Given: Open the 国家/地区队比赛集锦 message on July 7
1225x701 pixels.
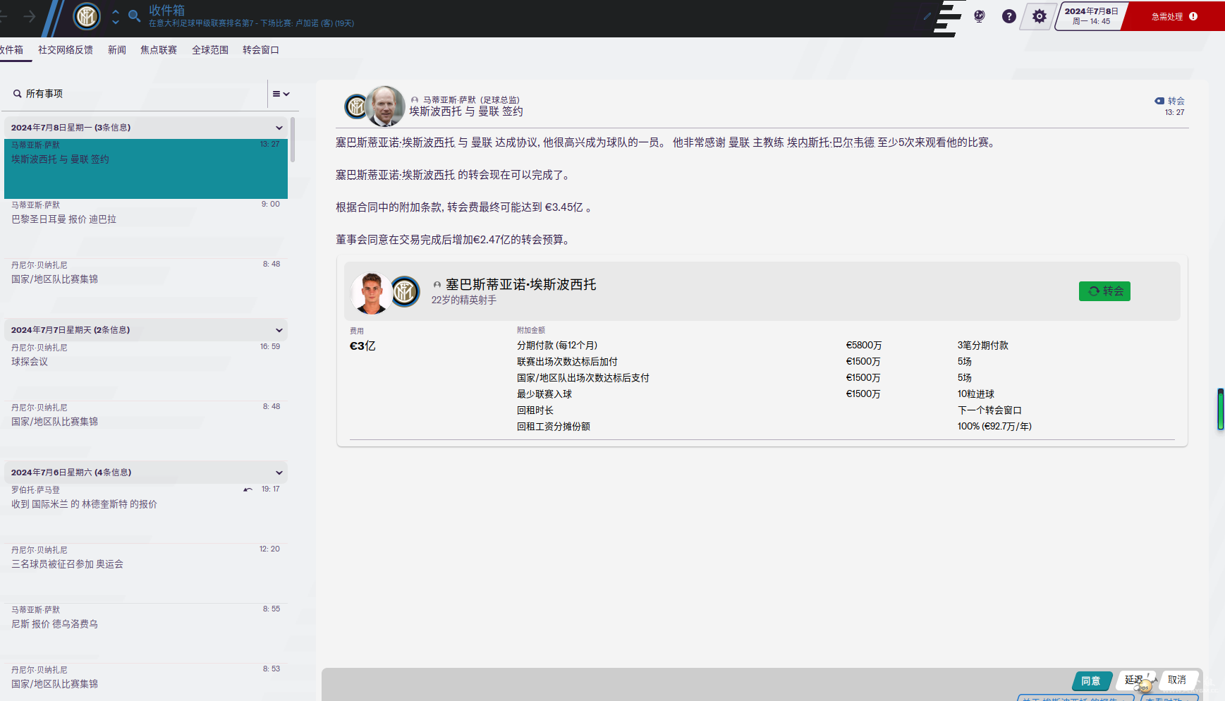Looking at the screenshot, I should pyautogui.click(x=146, y=431).
